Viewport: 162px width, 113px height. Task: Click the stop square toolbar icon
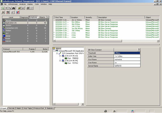point(6,8)
